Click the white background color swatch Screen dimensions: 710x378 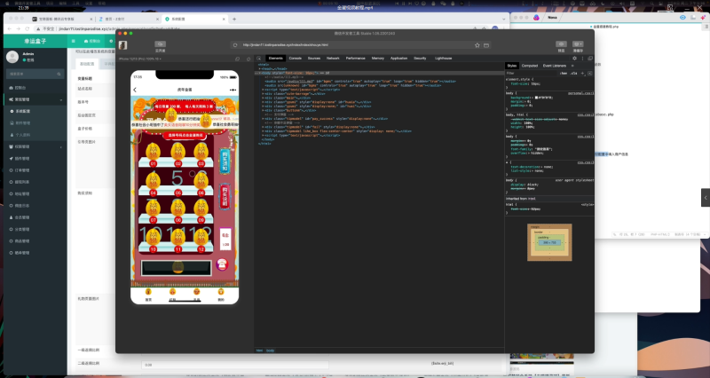[536, 98]
